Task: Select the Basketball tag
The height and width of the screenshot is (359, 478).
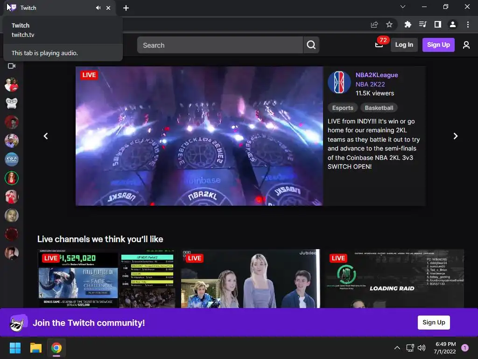Action: pyautogui.click(x=379, y=108)
